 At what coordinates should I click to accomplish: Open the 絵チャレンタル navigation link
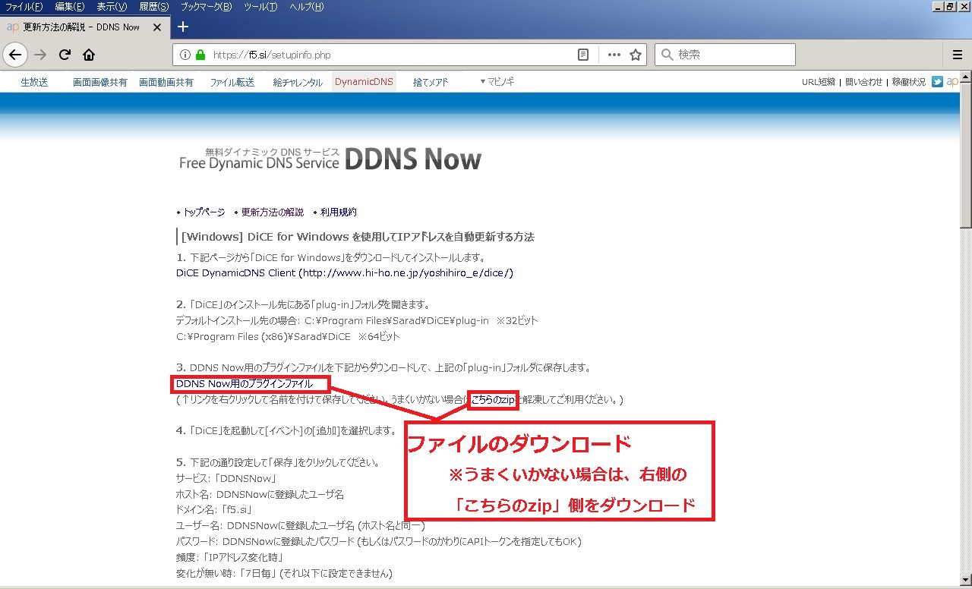coord(298,82)
